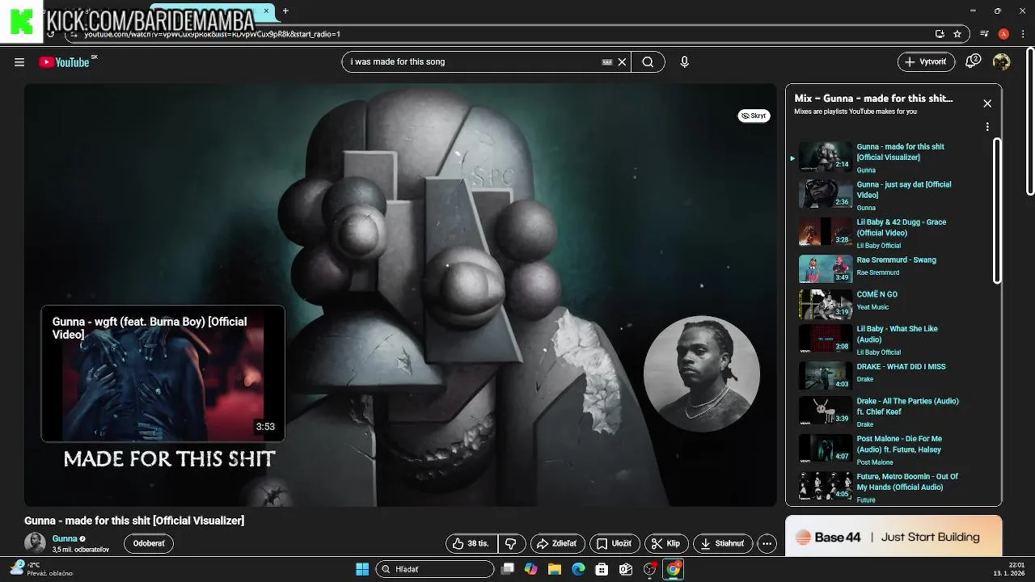This screenshot has height=582, width=1035.
Task: Click the page vertical scrollbar
Action: (1030, 121)
